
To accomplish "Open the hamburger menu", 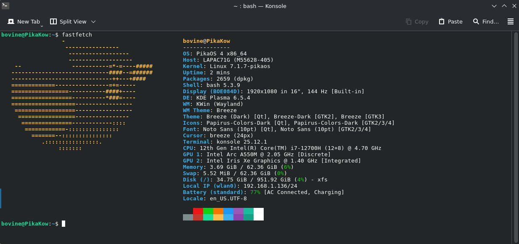I will coord(511,21).
